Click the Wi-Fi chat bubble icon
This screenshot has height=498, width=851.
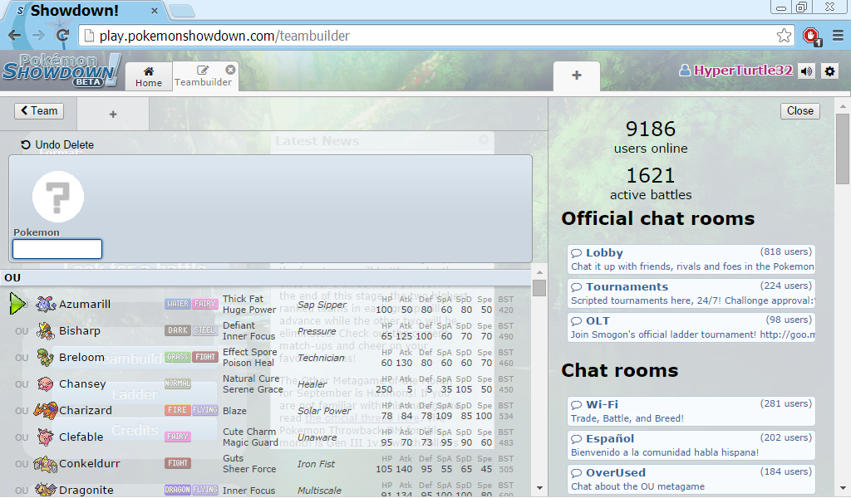(x=577, y=405)
